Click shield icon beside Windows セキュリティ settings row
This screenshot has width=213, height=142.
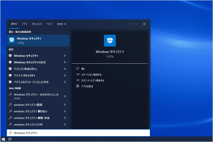pyautogui.click(x=10, y=56)
